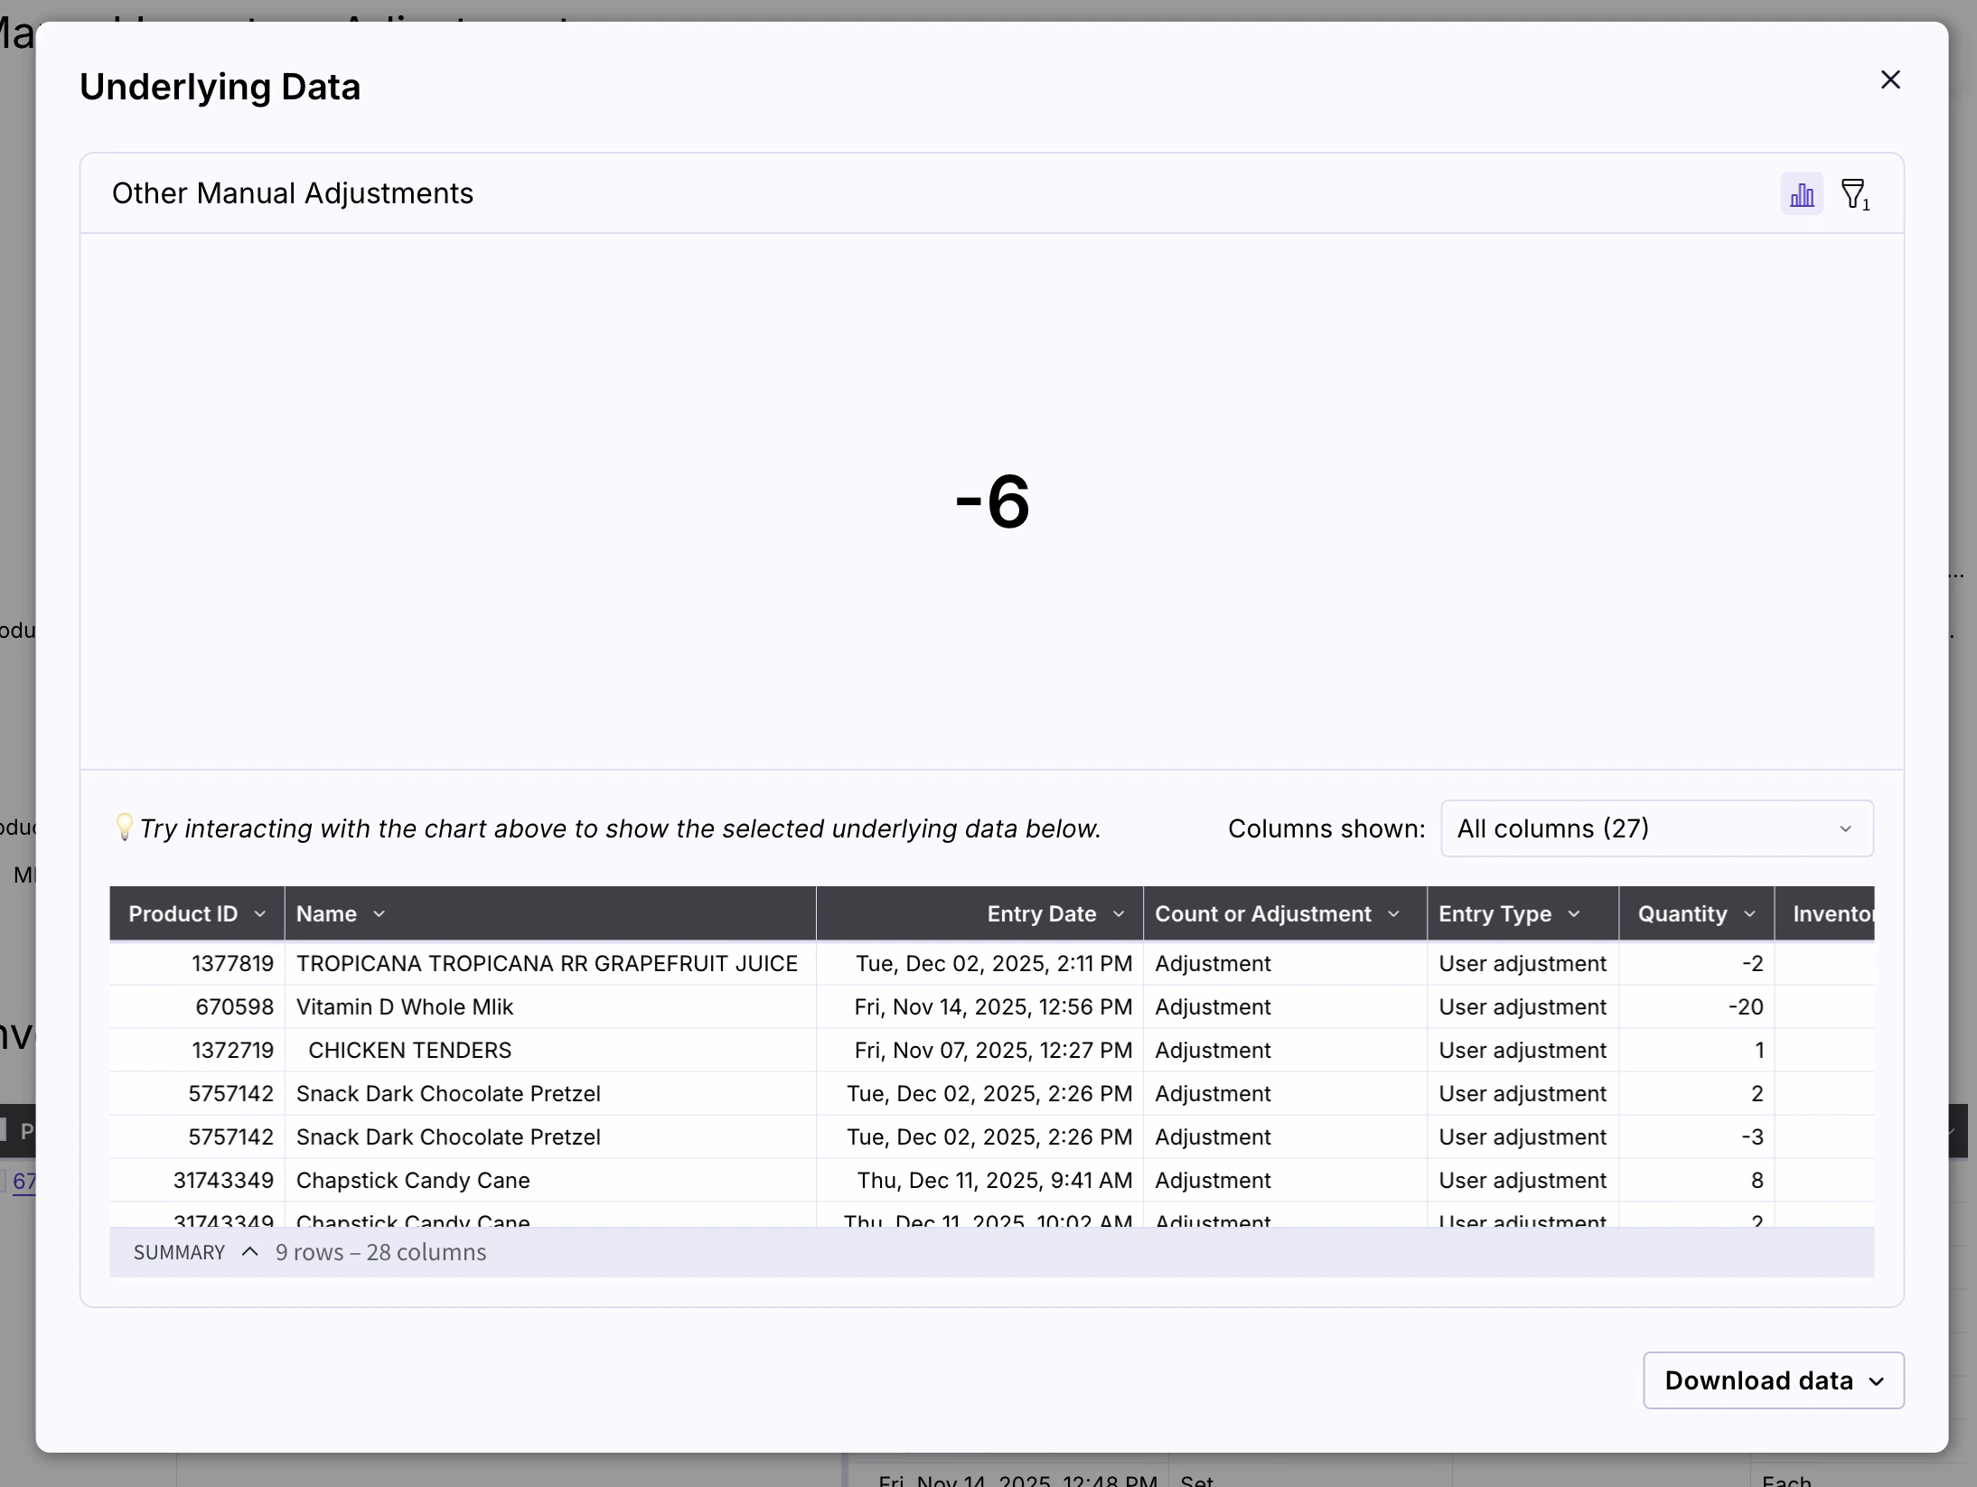Open the Name column sort options
1977x1487 pixels.
377,913
